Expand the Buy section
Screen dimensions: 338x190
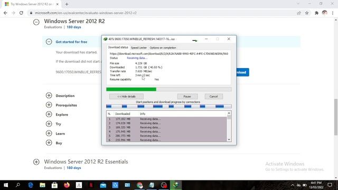click(x=49, y=142)
